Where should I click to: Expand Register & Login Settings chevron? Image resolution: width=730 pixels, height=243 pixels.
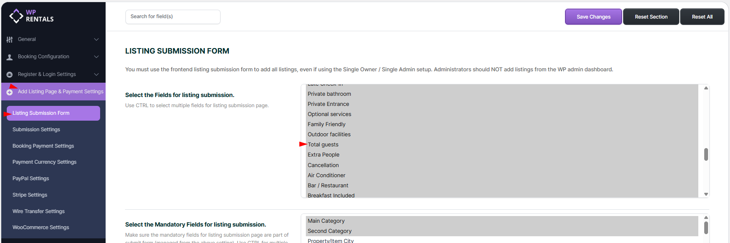coord(96,74)
